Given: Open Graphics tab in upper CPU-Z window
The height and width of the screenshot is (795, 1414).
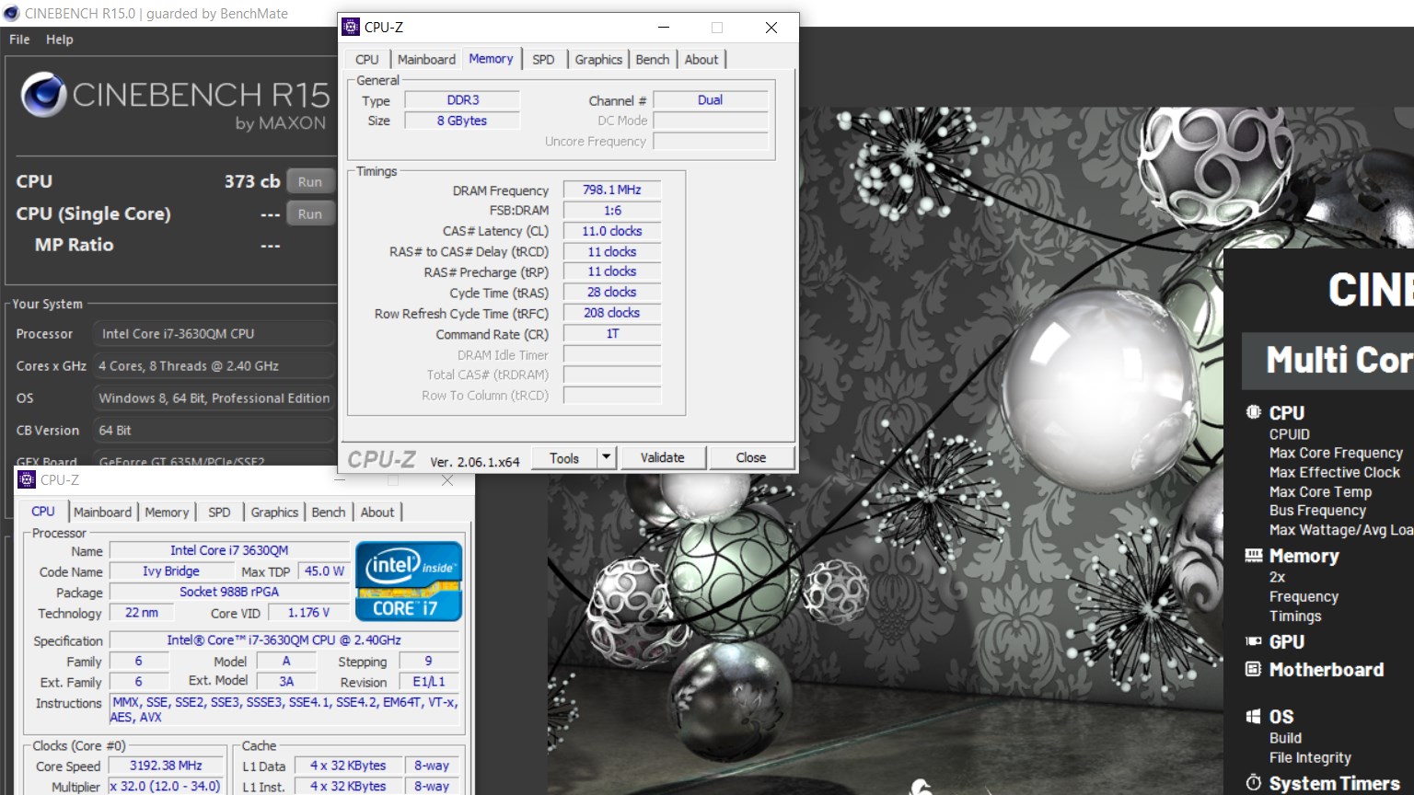Looking at the screenshot, I should [598, 59].
